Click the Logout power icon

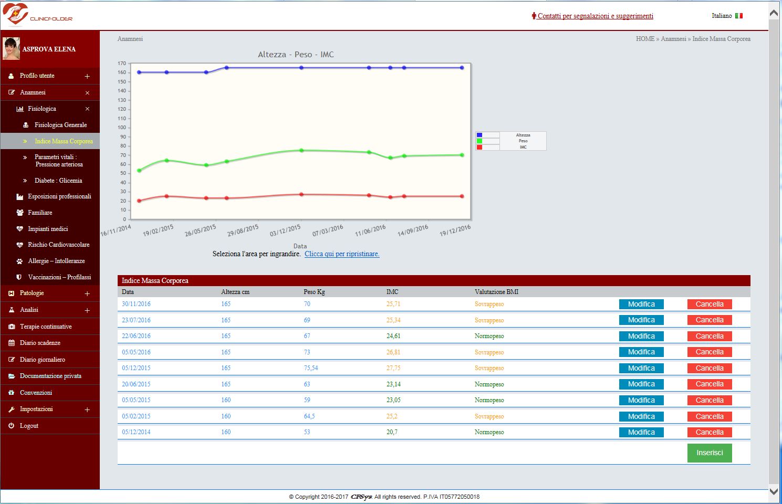pos(11,426)
